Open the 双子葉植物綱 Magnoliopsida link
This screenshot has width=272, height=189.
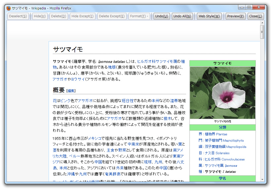tap(226, 147)
